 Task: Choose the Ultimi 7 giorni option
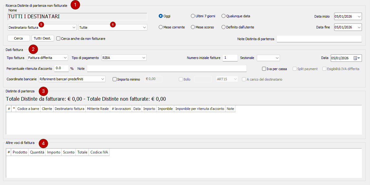(x=193, y=16)
